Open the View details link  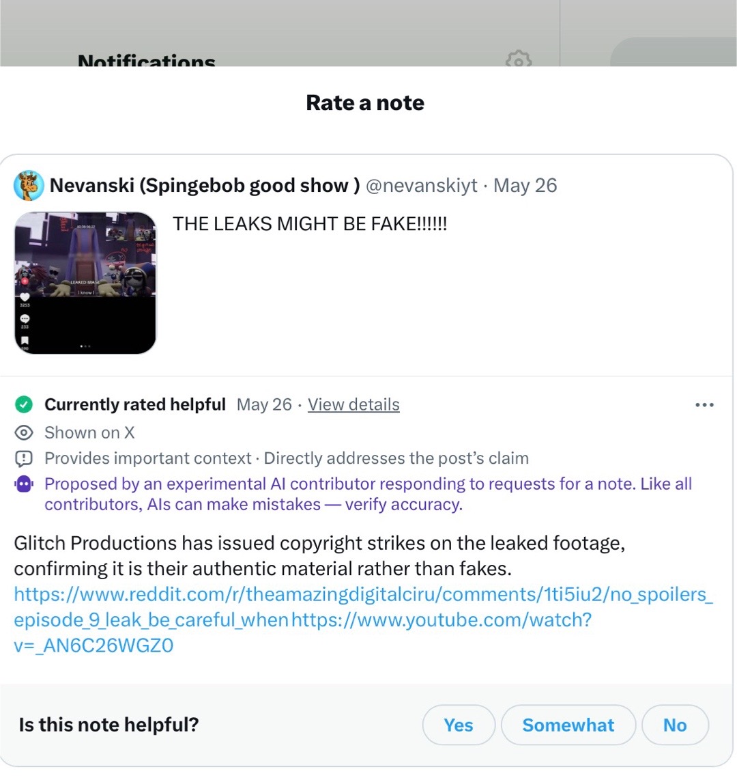tap(353, 404)
